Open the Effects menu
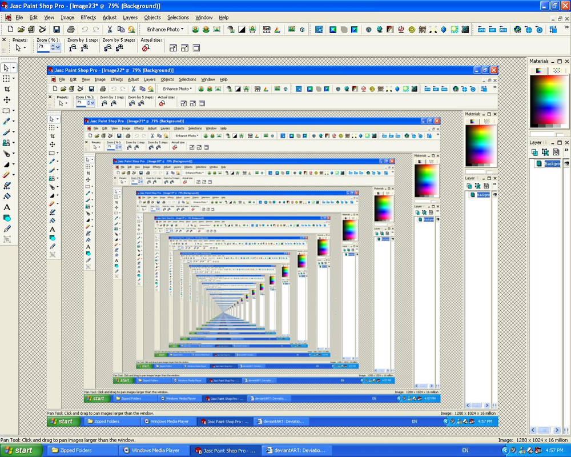 pos(88,18)
